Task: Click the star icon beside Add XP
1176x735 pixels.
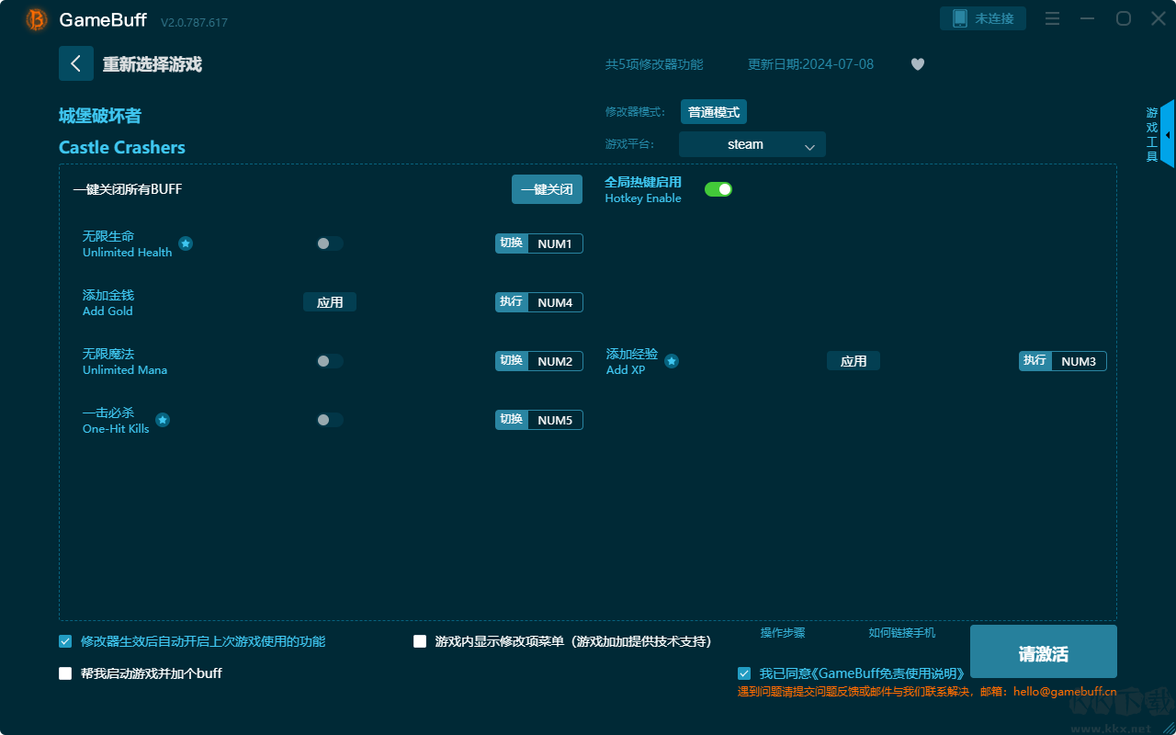Action: tap(672, 361)
